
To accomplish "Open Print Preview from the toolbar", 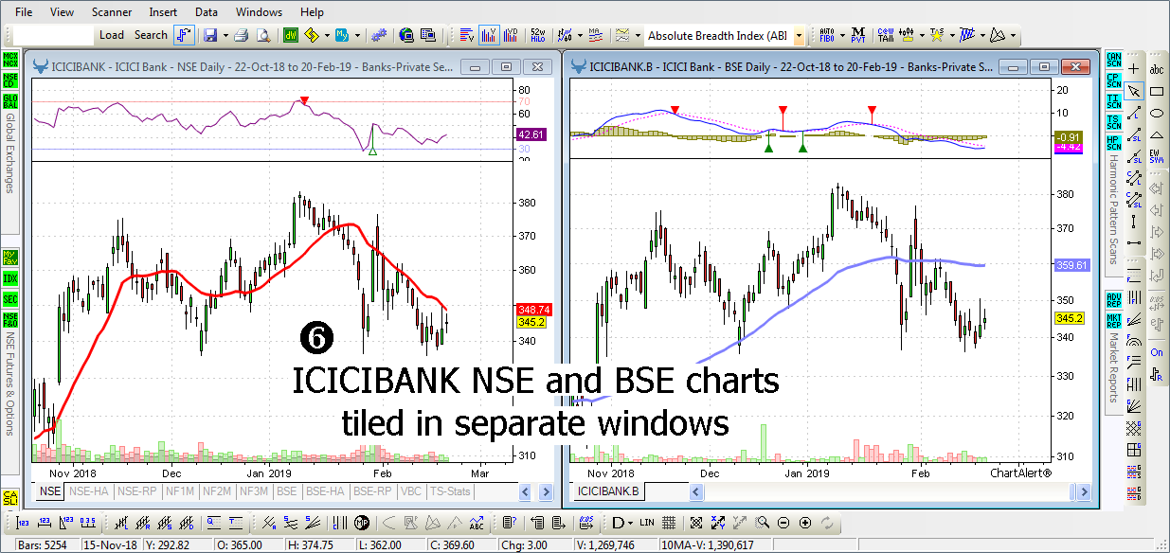I will (263, 35).
